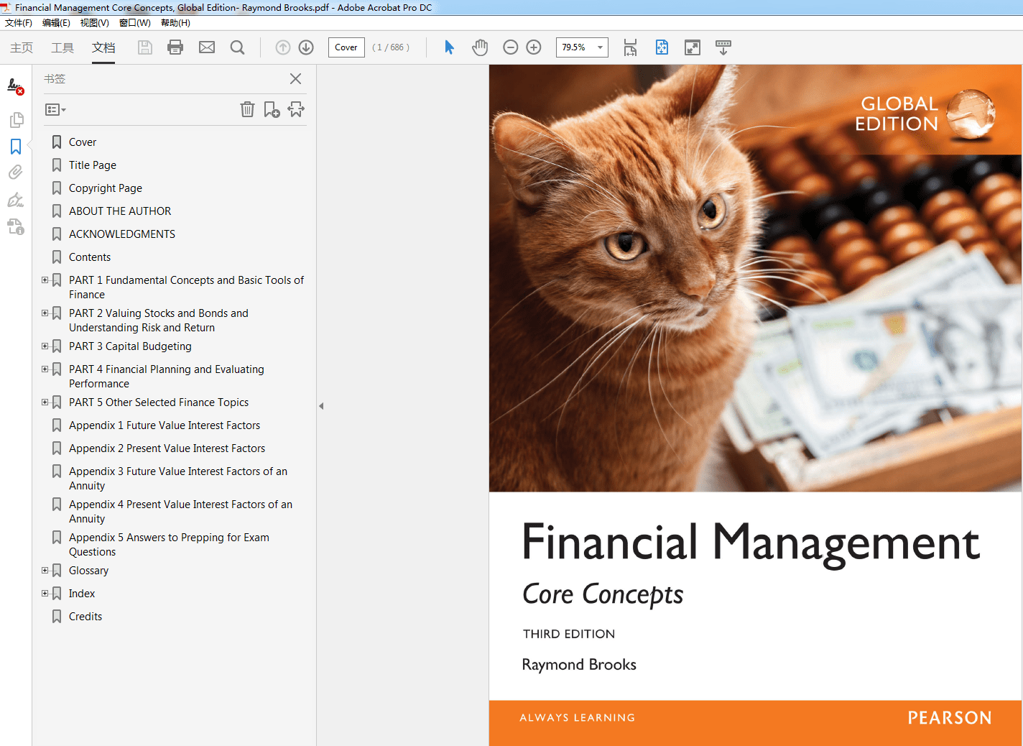Select the Hand tool

coord(479,47)
